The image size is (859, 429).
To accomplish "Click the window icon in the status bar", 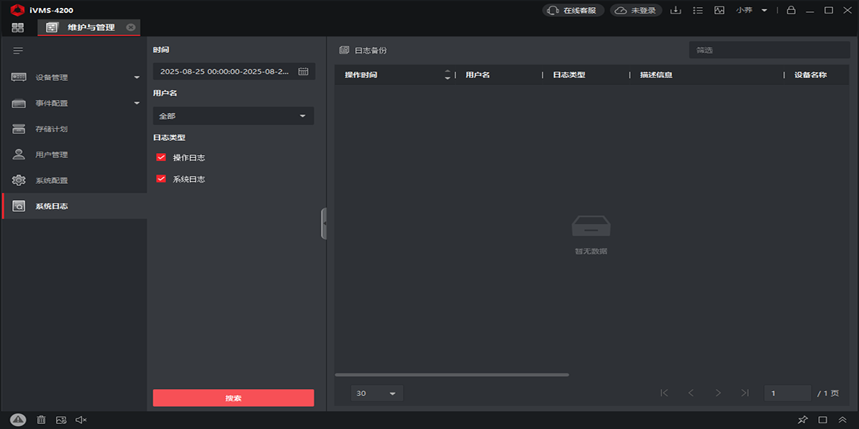I will [x=823, y=420].
